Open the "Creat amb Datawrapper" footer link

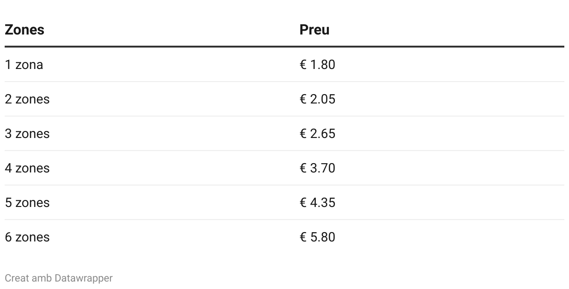point(58,278)
